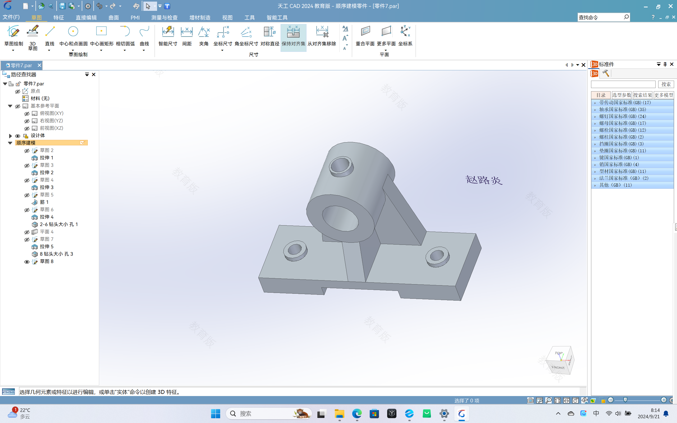Viewport: 677px width, 423px height.
Task: Click the FRONT face of view cube
Action: tap(558, 367)
